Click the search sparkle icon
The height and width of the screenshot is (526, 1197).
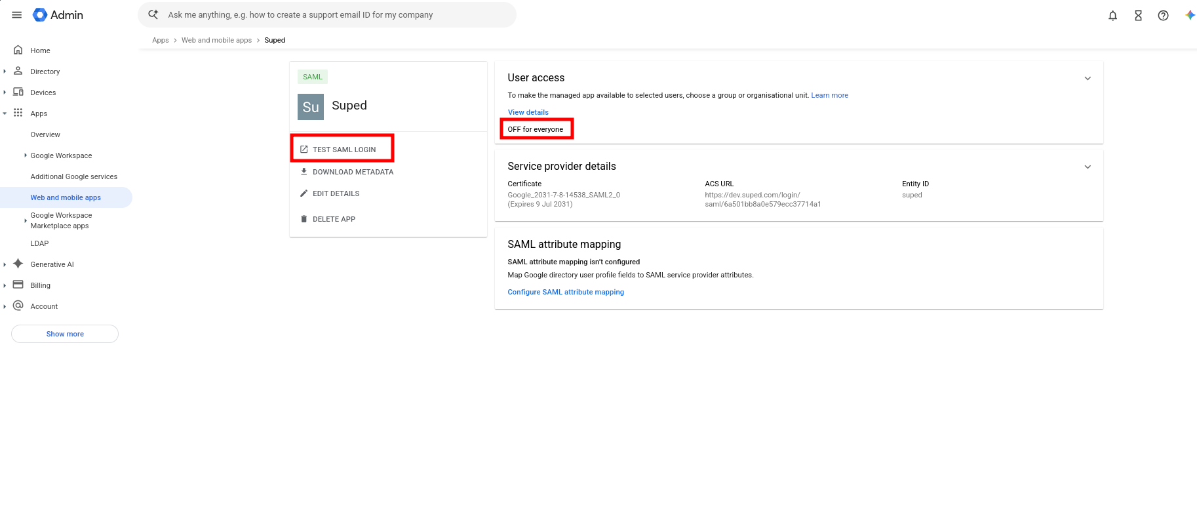tap(153, 14)
